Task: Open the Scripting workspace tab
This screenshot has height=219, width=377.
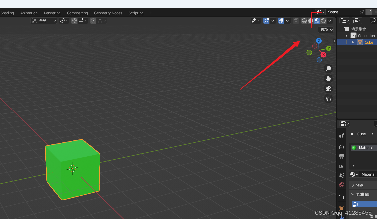Action: click(x=136, y=13)
